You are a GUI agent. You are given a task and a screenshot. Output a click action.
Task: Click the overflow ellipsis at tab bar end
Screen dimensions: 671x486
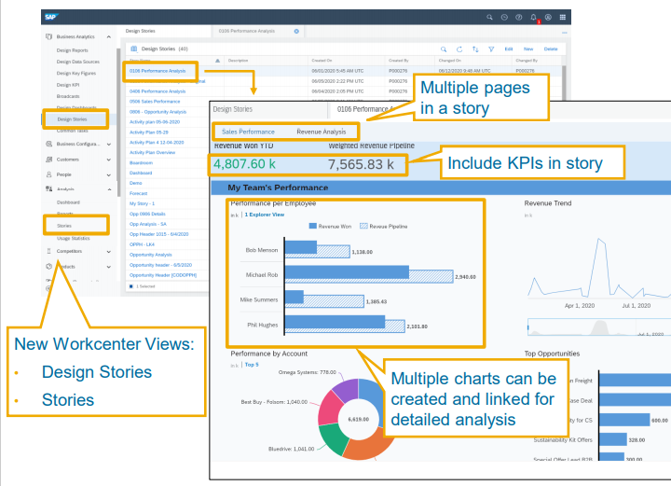pyautogui.click(x=565, y=33)
